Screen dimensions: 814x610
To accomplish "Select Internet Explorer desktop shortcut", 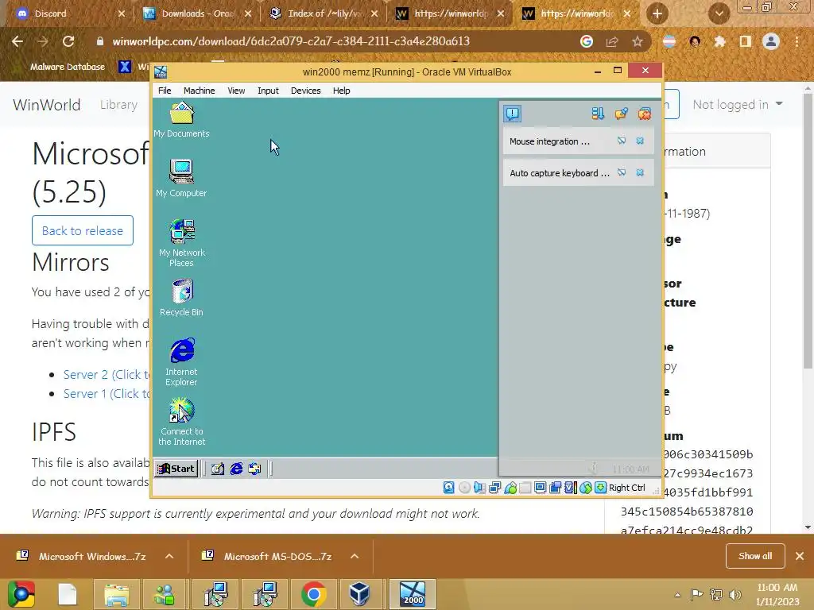I will pos(181,362).
